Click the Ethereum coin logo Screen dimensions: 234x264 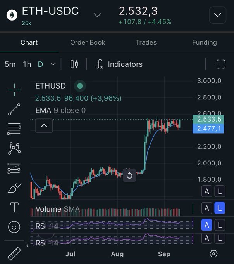tap(12, 15)
